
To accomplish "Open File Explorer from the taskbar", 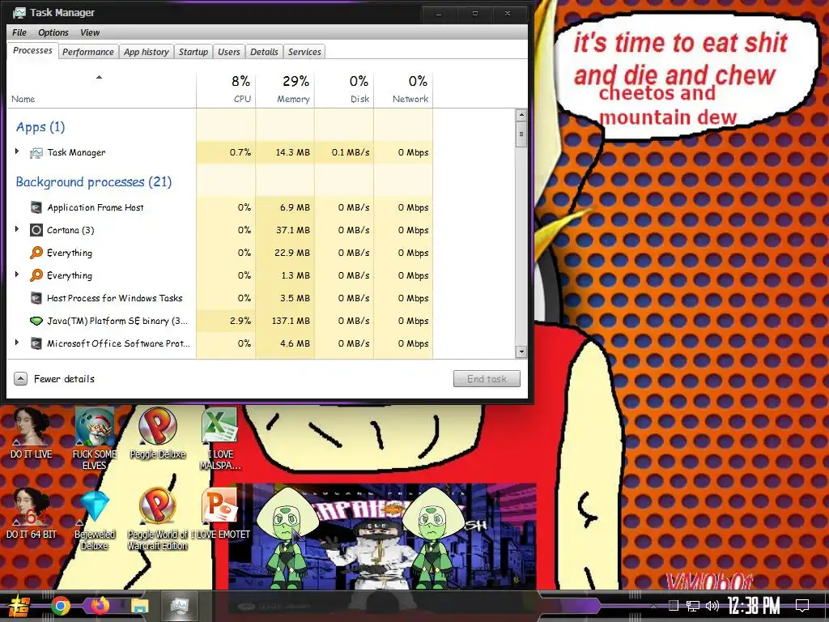I will [139, 606].
